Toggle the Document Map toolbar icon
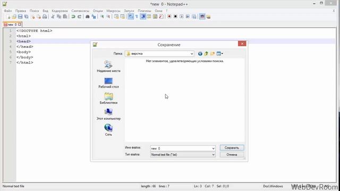Viewport: 340px width, 191px height. click(x=155, y=16)
